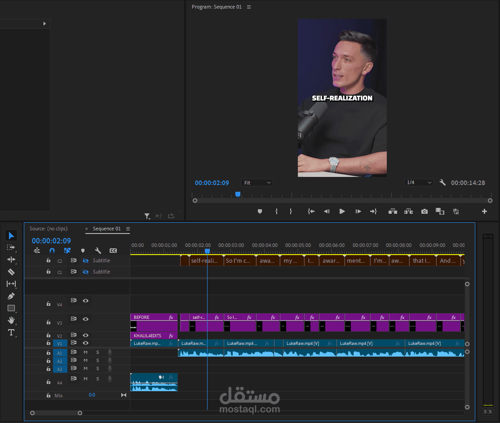Open the Sequence 01 timeline panel menu
The height and width of the screenshot is (423, 500).
tap(128, 229)
